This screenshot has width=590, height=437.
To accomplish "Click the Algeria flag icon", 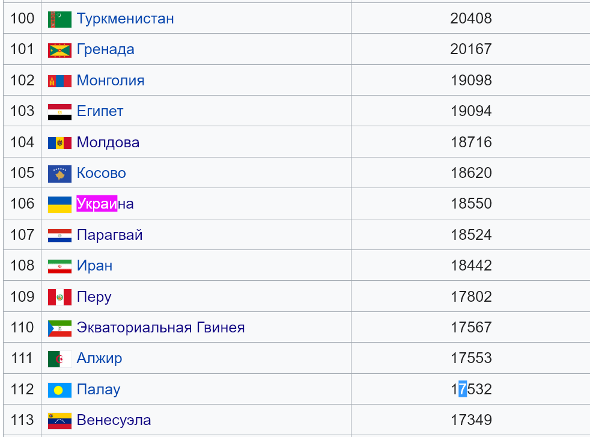I will pos(59,359).
